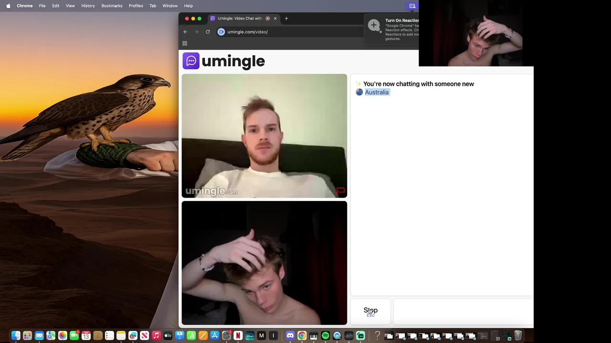Open Photos from the Dock

[x=63, y=336]
